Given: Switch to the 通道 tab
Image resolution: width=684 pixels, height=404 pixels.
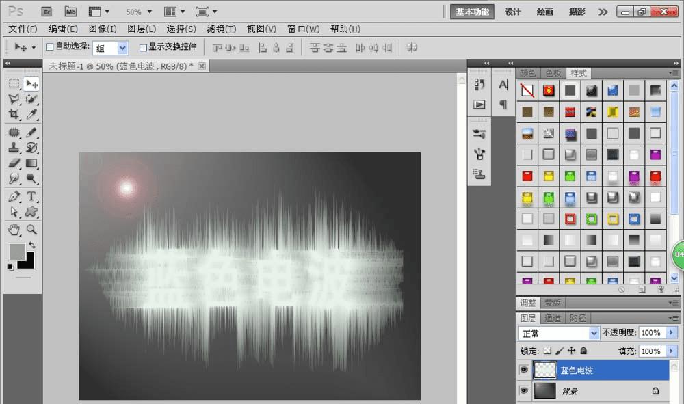Looking at the screenshot, I should pos(553,318).
